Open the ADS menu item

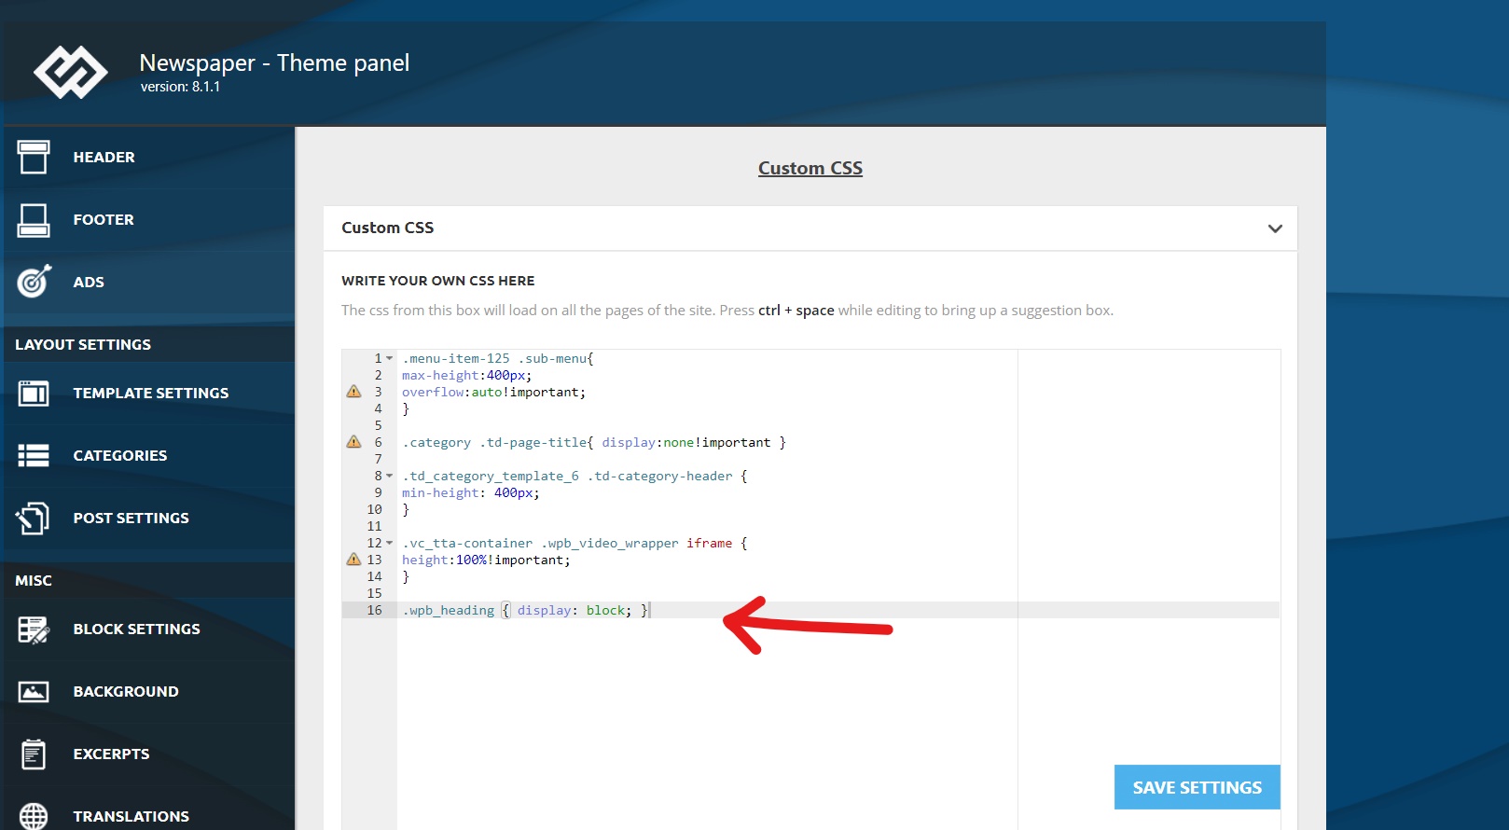pyautogui.click(x=149, y=282)
